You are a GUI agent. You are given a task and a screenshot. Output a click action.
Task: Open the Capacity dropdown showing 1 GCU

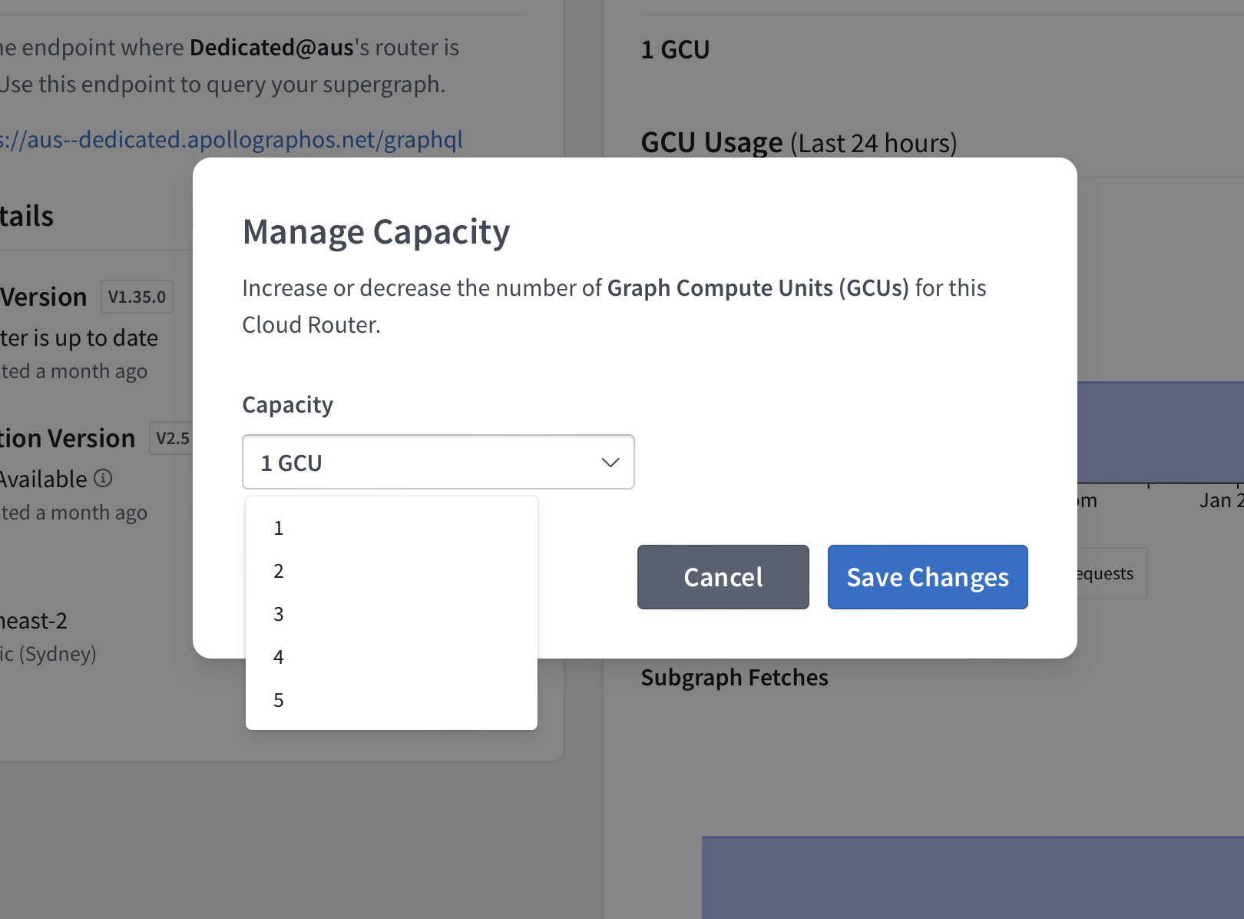coord(438,463)
